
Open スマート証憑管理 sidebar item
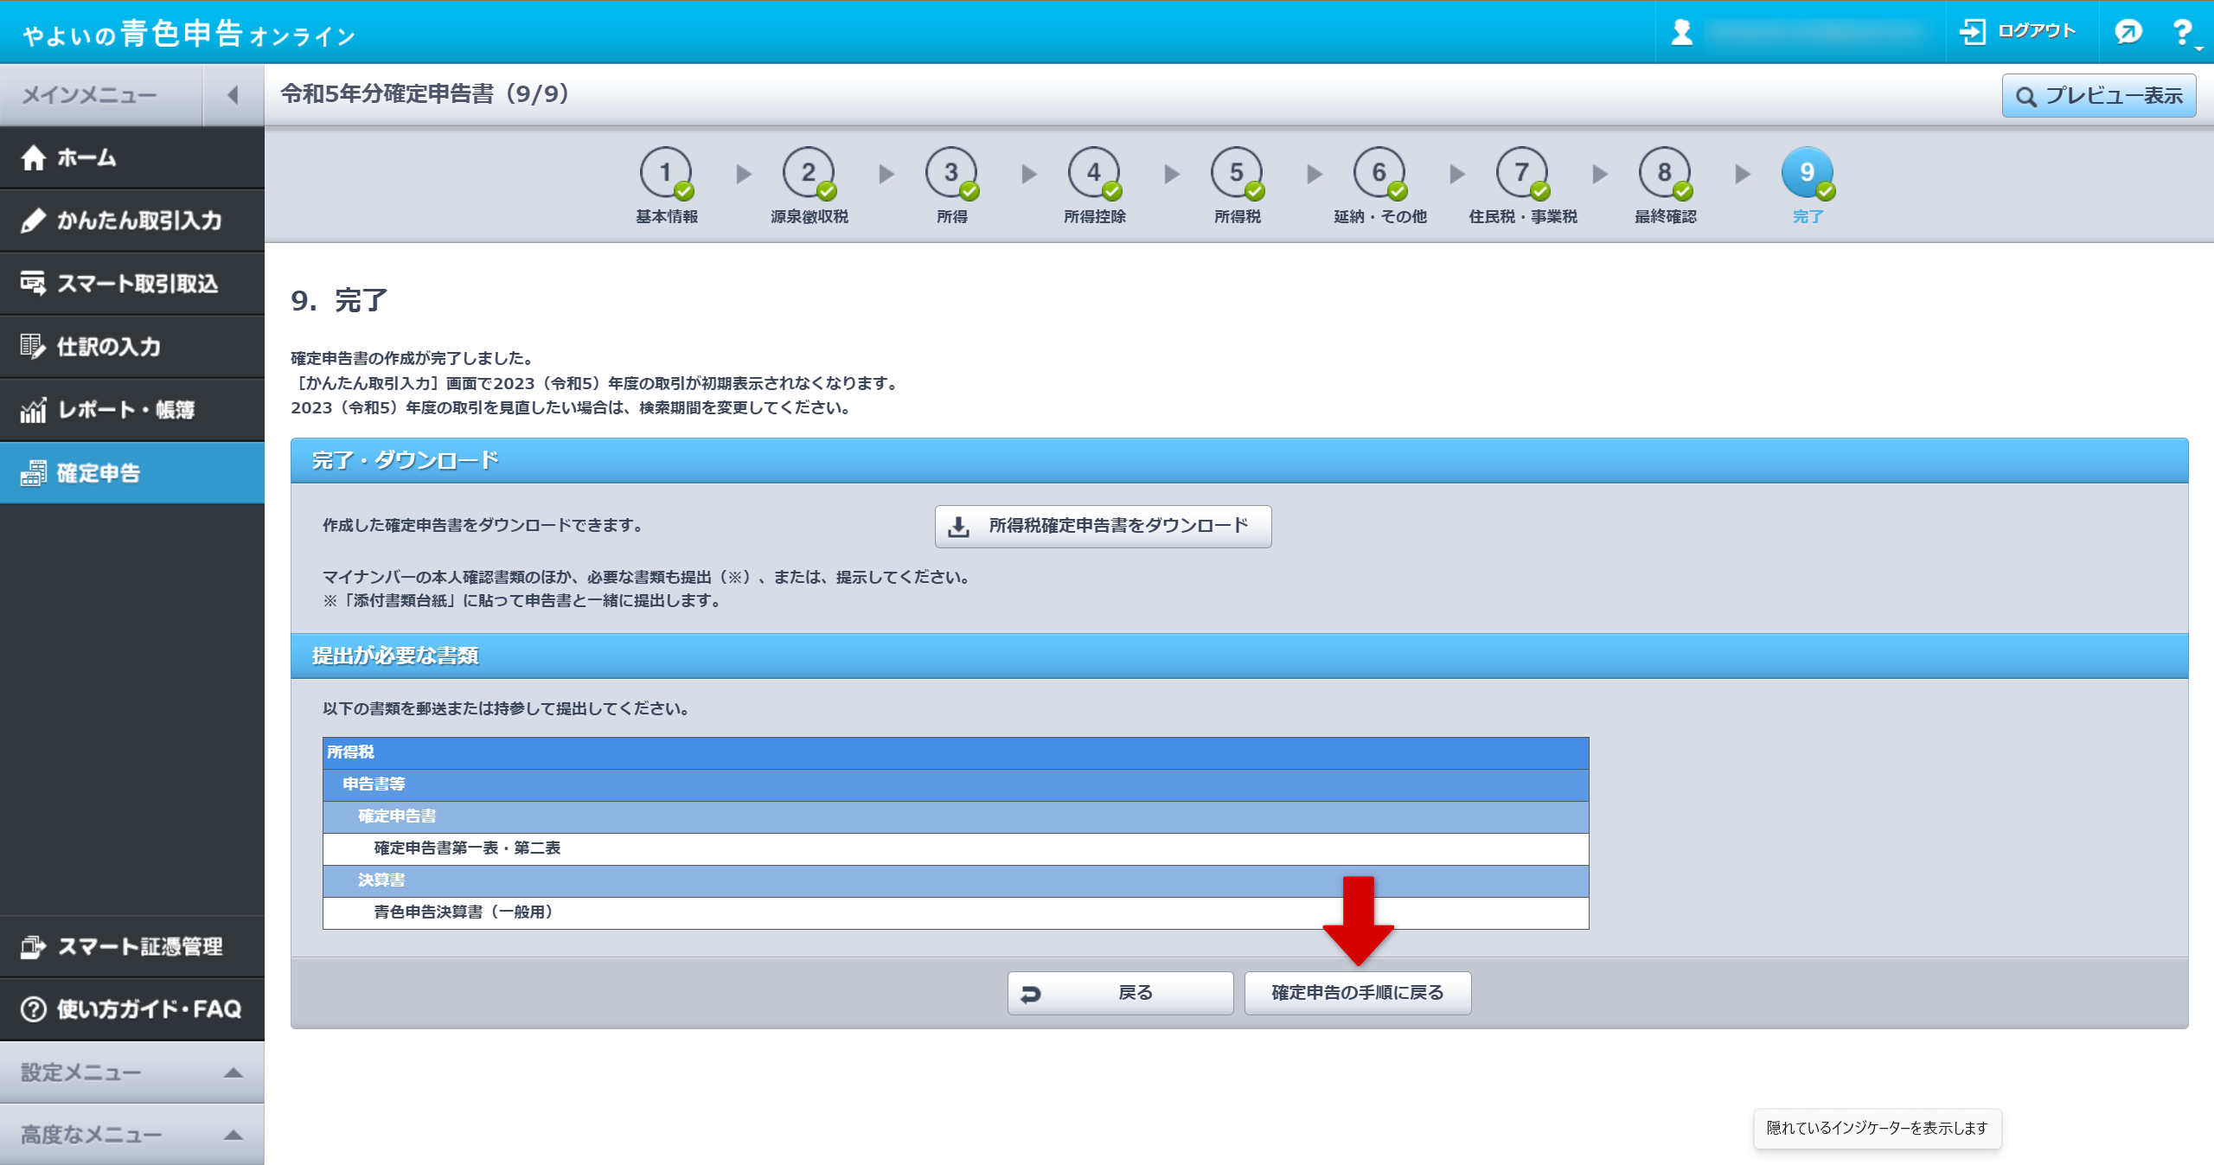tap(131, 946)
